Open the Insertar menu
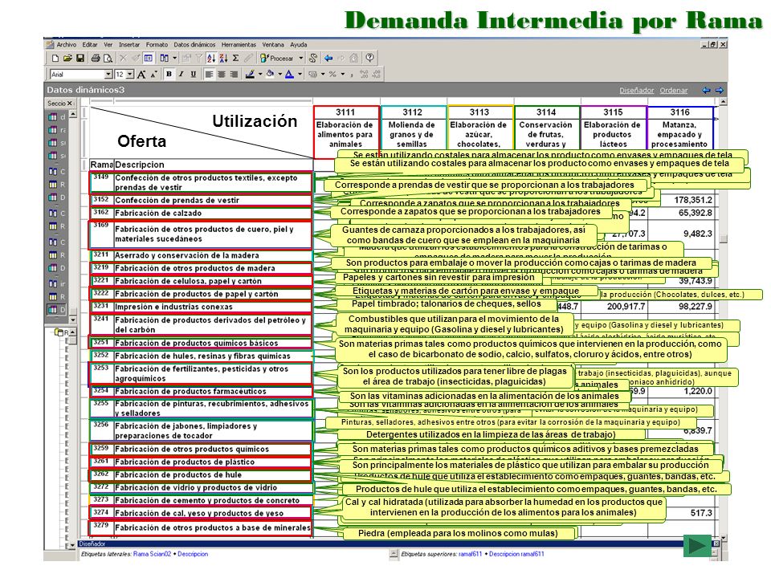 (x=129, y=44)
